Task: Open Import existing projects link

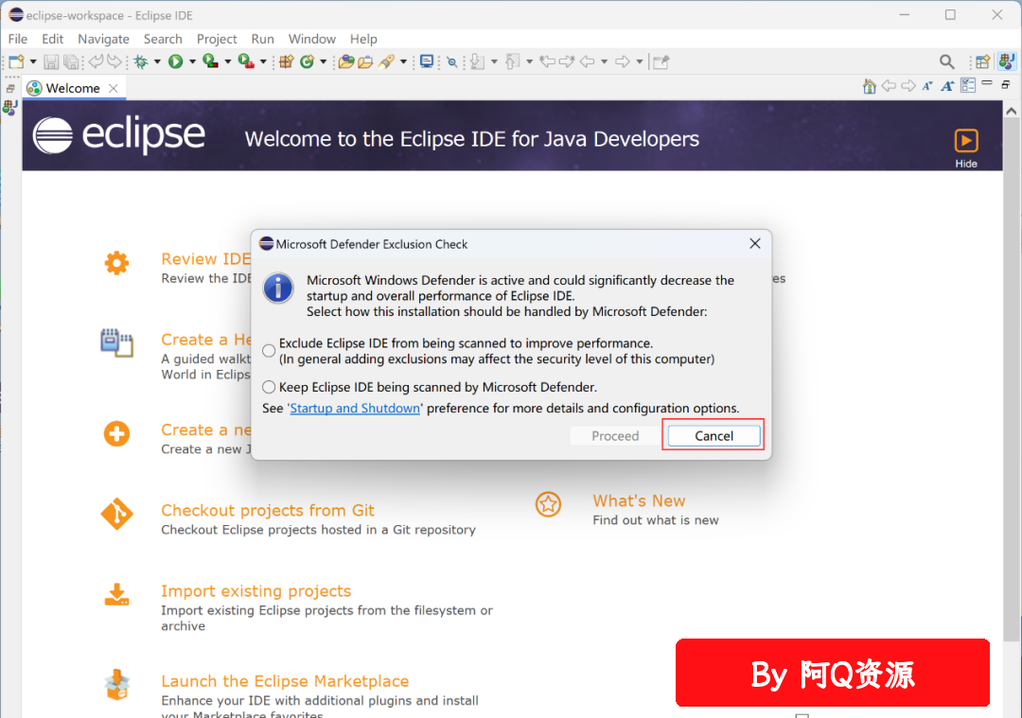Action: (256, 591)
